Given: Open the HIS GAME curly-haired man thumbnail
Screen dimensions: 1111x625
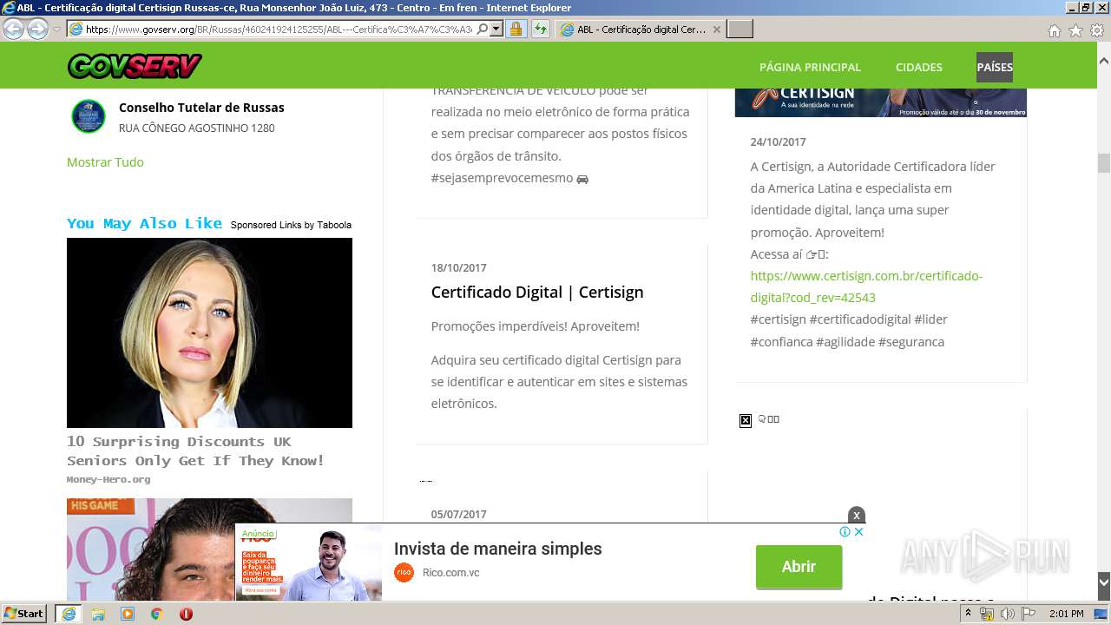Looking at the screenshot, I should [x=150, y=549].
